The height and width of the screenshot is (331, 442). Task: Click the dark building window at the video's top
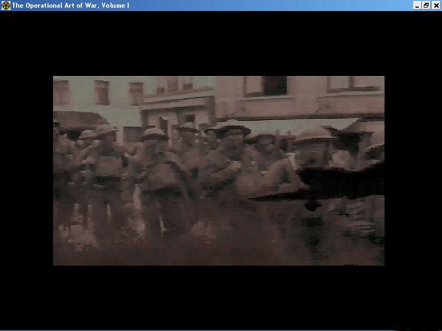[274, 85]
